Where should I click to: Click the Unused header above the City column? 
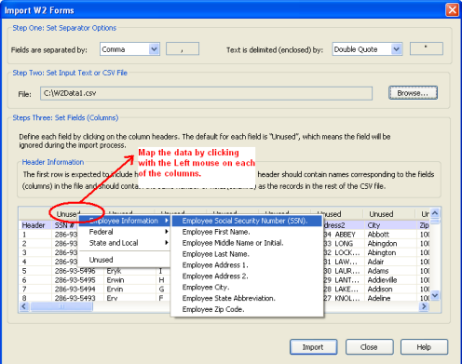[381, 214]
